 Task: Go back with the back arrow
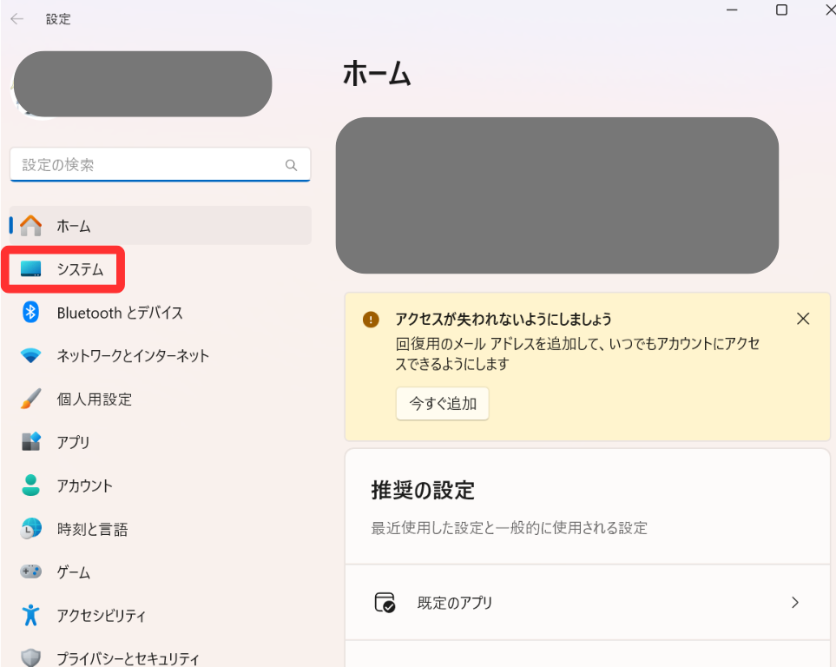[17, 19]
